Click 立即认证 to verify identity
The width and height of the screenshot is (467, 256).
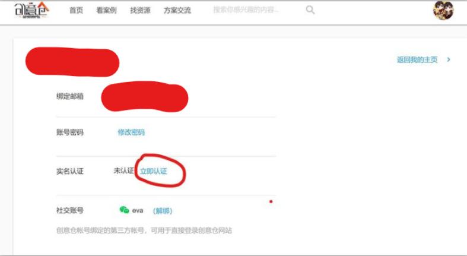click(154, 171)
